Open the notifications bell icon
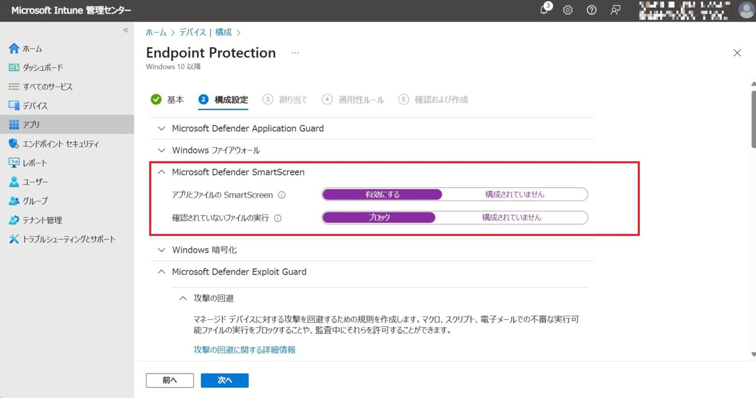Viewport: 756px width, 398px height. [544, 10]
